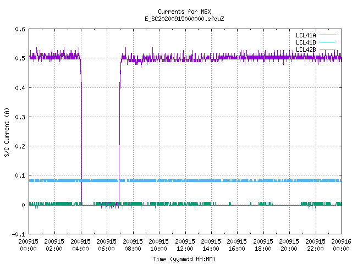The height and width of the screenshot is (264, 352).
Task: Click the LCL41B legend label
Action: [306, 42]
